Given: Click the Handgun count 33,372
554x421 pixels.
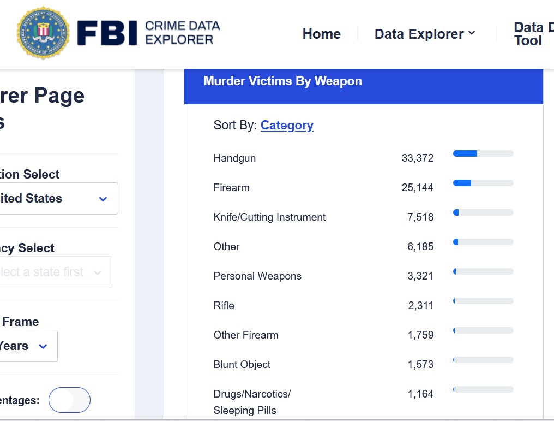Looking at the screenshot, I should coord(418,158).
